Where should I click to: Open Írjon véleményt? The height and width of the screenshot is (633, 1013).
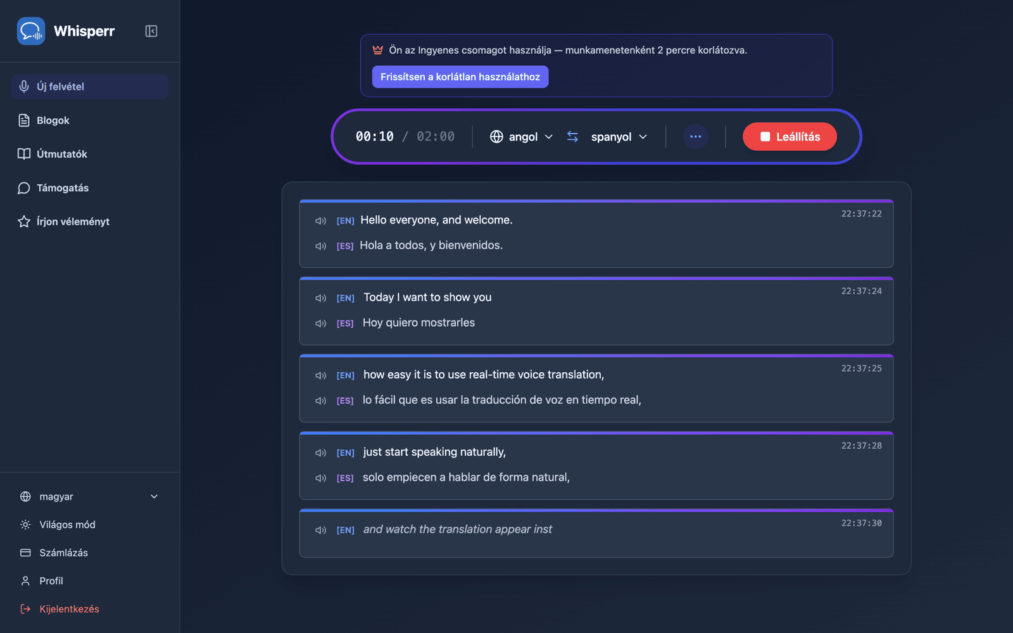pyautogui.click(x=89, y=222)
